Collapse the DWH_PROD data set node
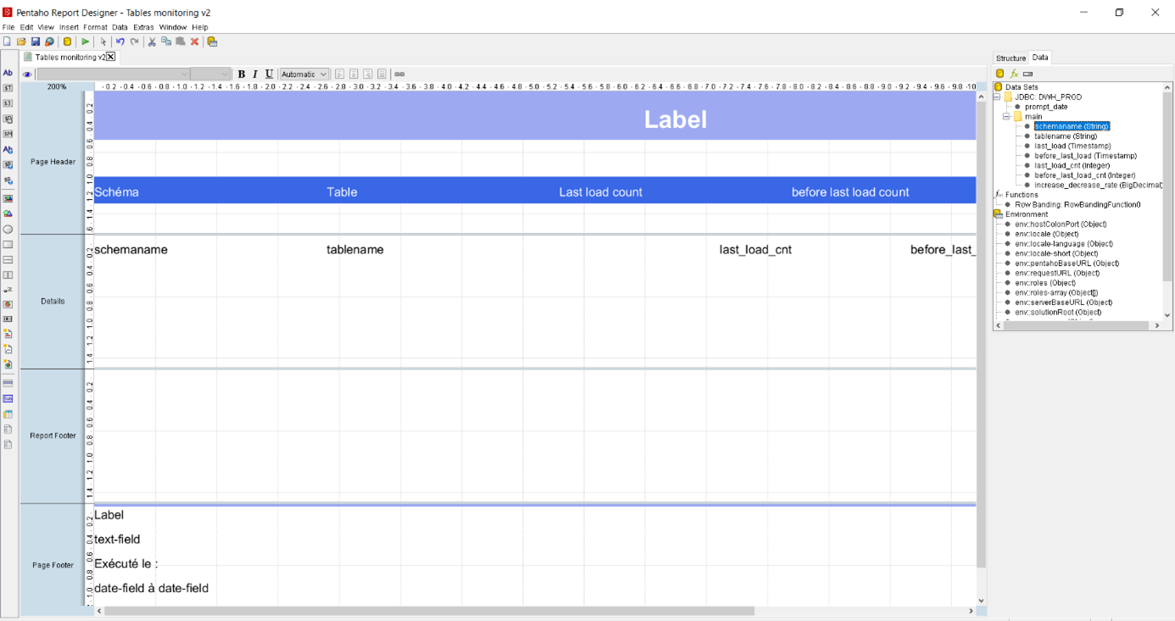Viewport: 1175px width, 621px height. pos(995,96)
